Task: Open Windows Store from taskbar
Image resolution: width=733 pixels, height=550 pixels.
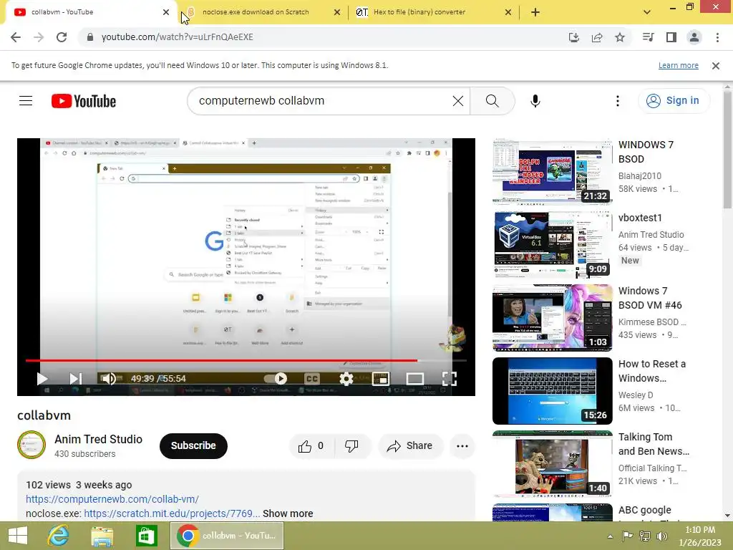Action: click(146, 536)
